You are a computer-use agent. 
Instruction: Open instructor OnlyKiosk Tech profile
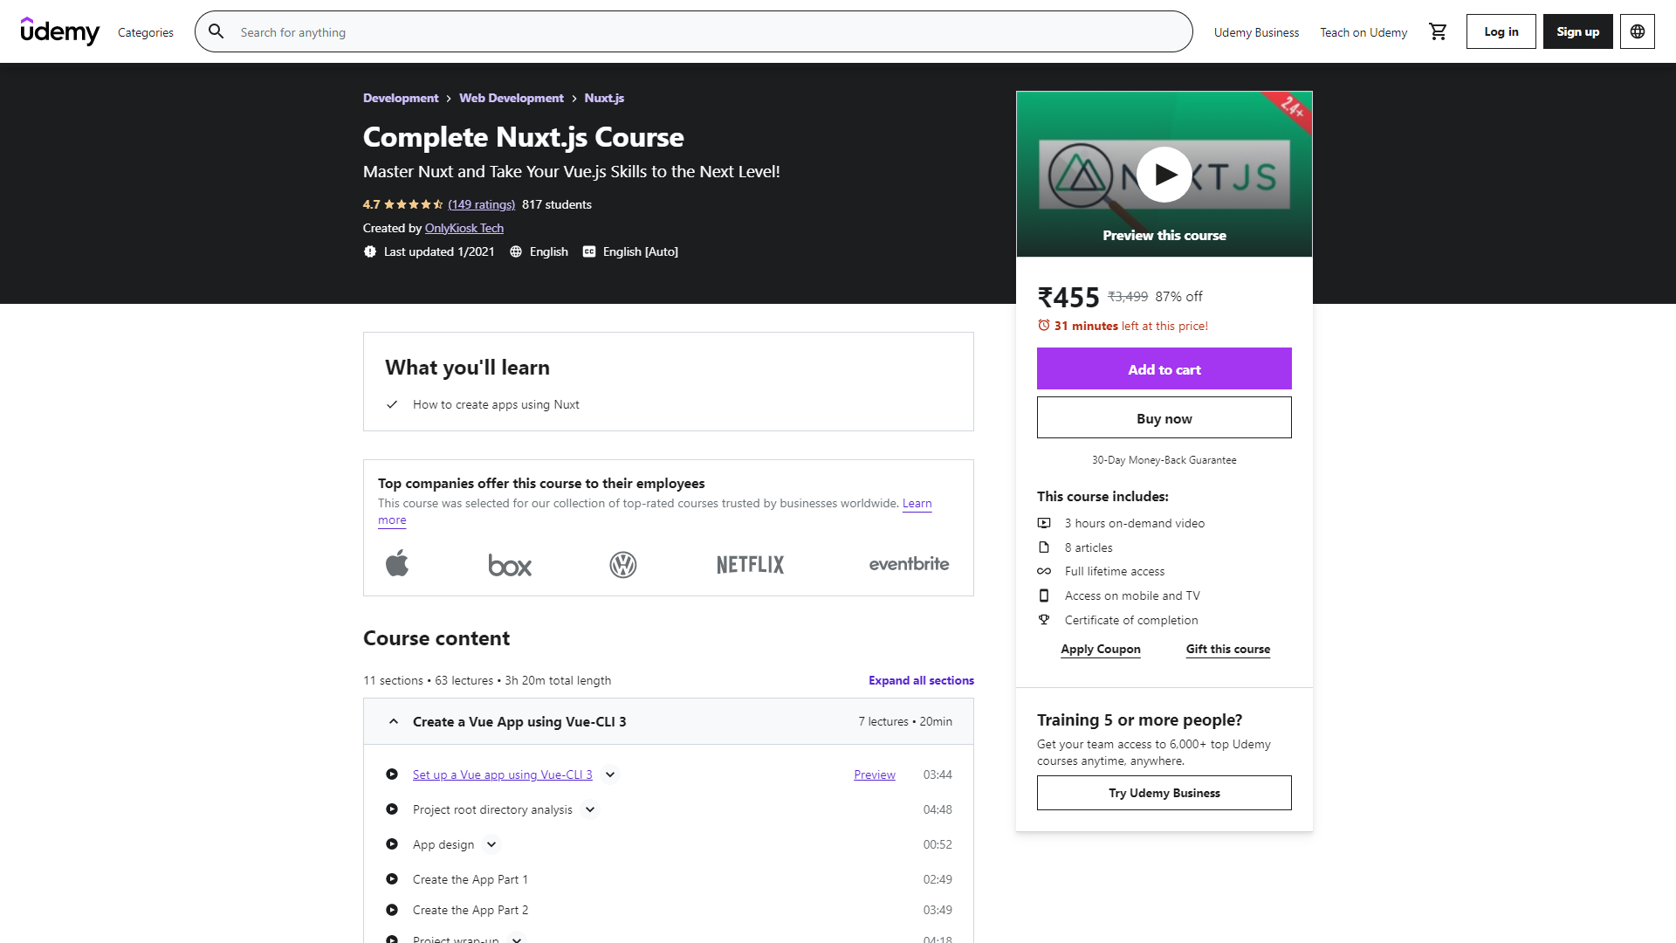pos(464,228)
